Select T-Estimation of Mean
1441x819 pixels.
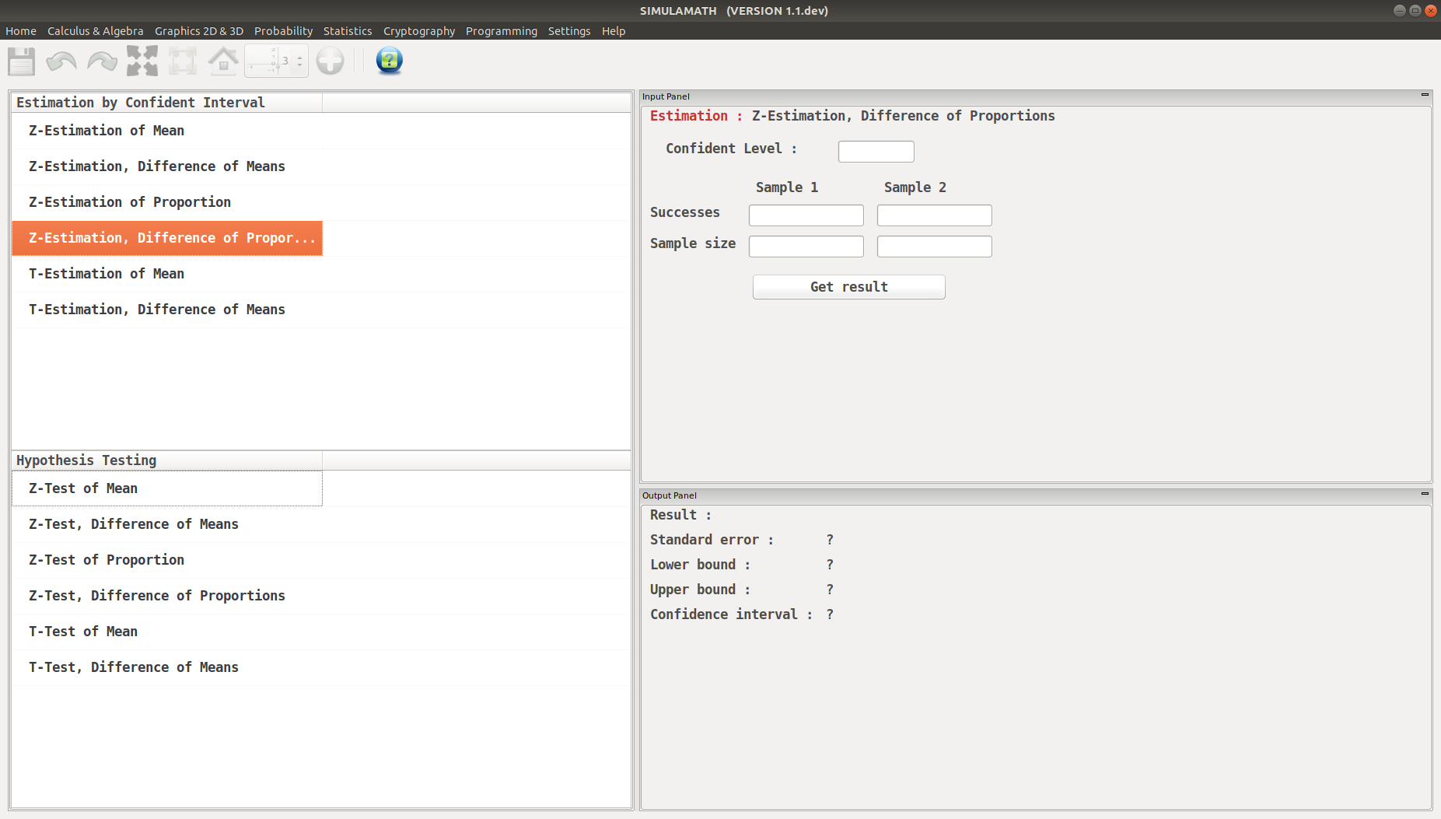tap(167, 274)
